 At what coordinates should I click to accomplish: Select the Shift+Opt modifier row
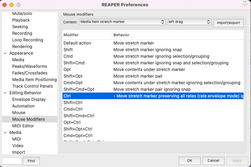click(73, 76)
